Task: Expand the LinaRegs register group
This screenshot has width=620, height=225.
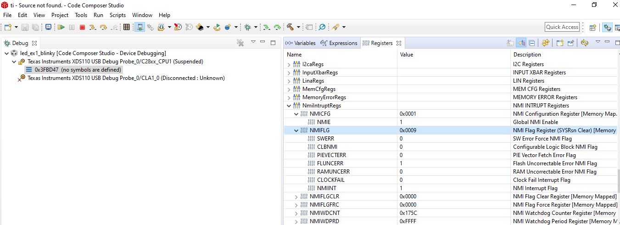Action: 289,81
